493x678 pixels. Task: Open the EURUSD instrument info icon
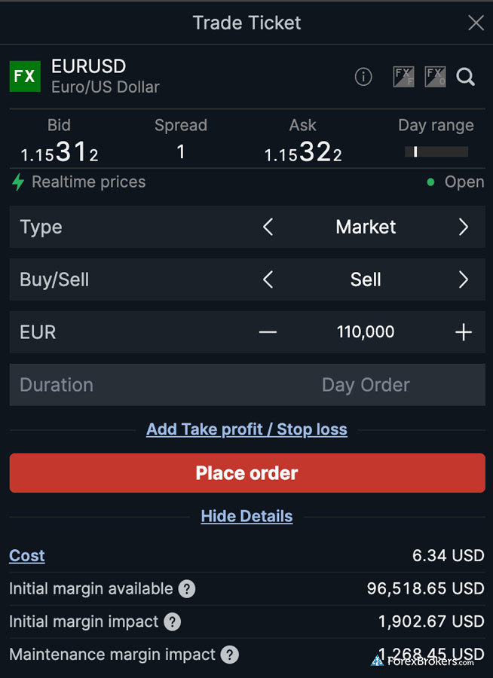click(x=363, y=77)
